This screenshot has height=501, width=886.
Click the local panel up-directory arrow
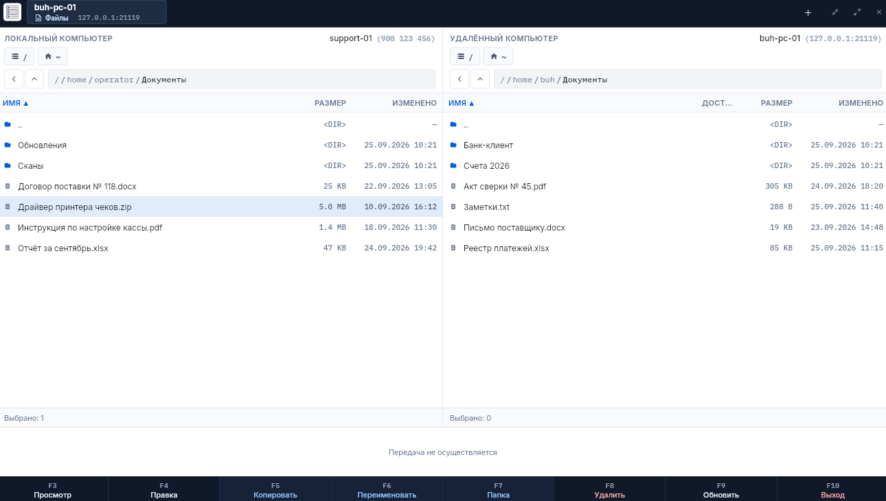point(34,79)
